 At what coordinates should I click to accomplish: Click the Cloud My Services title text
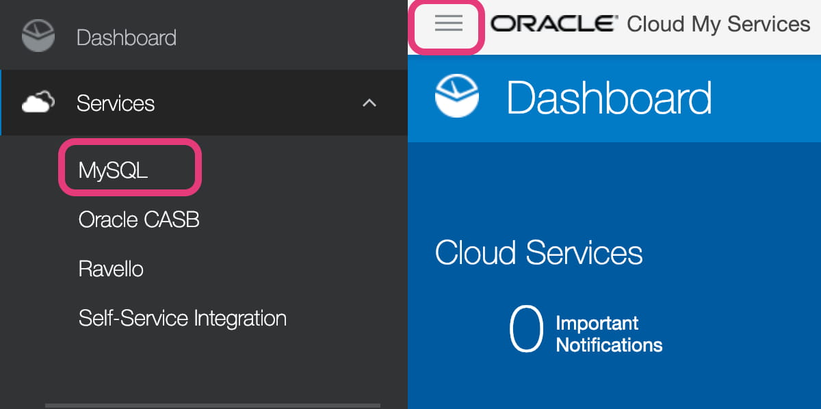coord(718,24)
